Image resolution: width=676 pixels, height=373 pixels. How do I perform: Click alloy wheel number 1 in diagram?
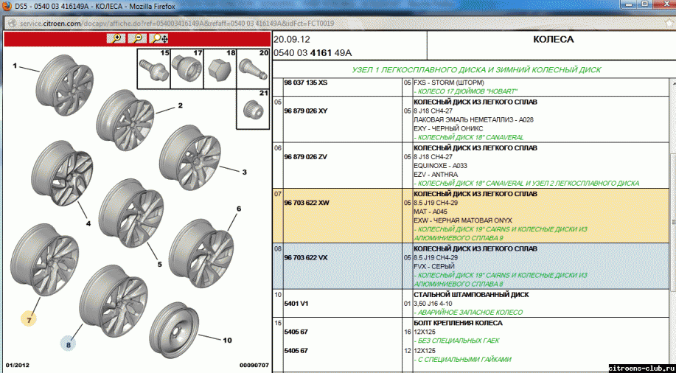(x=65, y=85)
